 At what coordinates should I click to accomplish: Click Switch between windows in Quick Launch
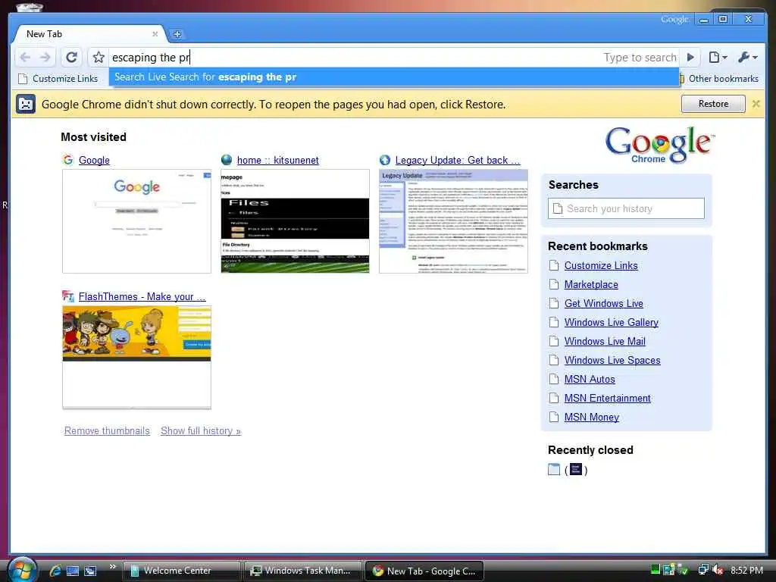click(x=90, y=571)
